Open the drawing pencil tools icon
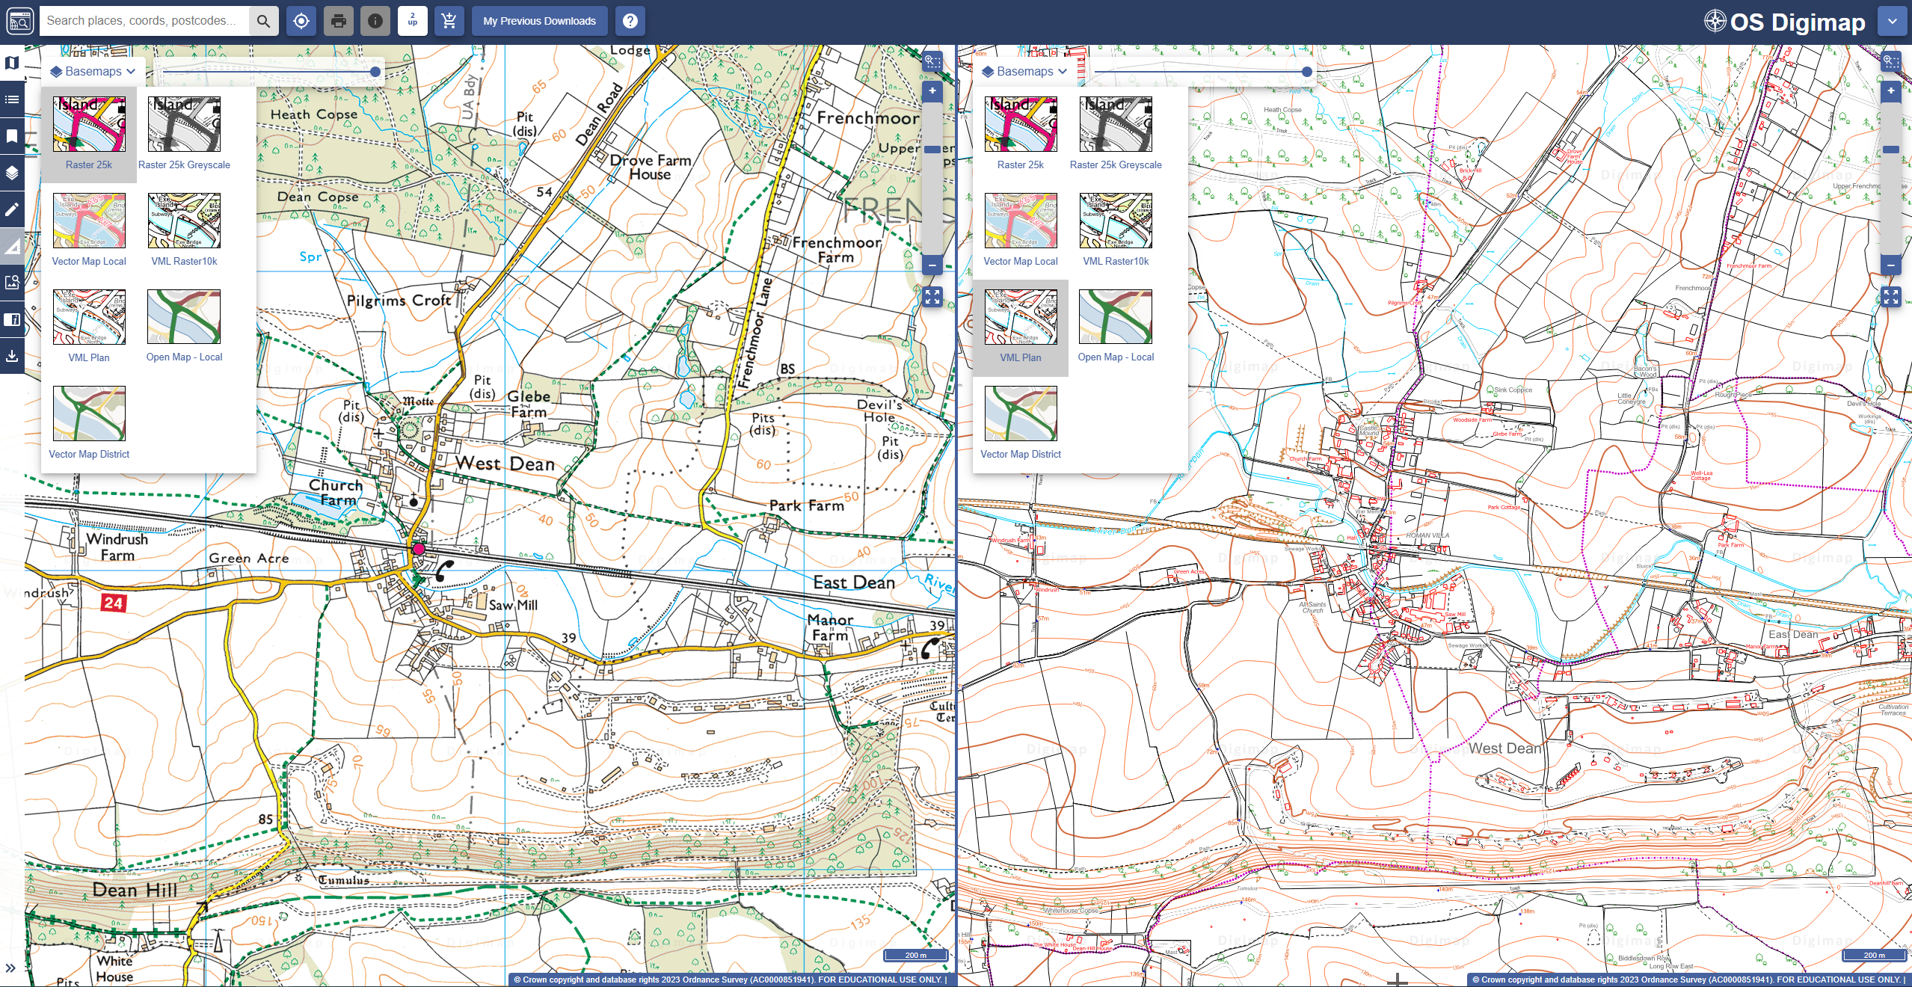This screenshot has height=987, width=1912. click(12, 209)
